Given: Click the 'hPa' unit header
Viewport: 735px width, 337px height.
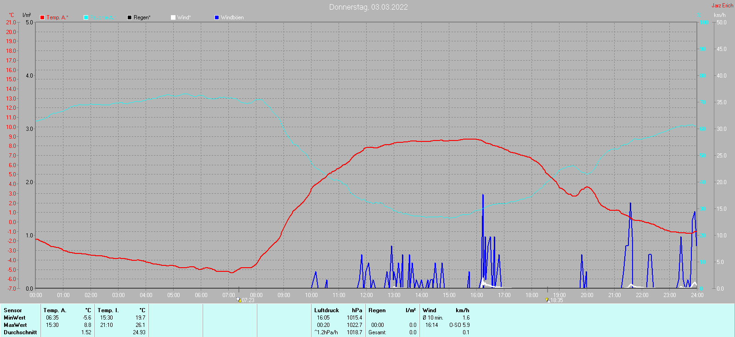Looking at the screenshot, I should (357, 310).
